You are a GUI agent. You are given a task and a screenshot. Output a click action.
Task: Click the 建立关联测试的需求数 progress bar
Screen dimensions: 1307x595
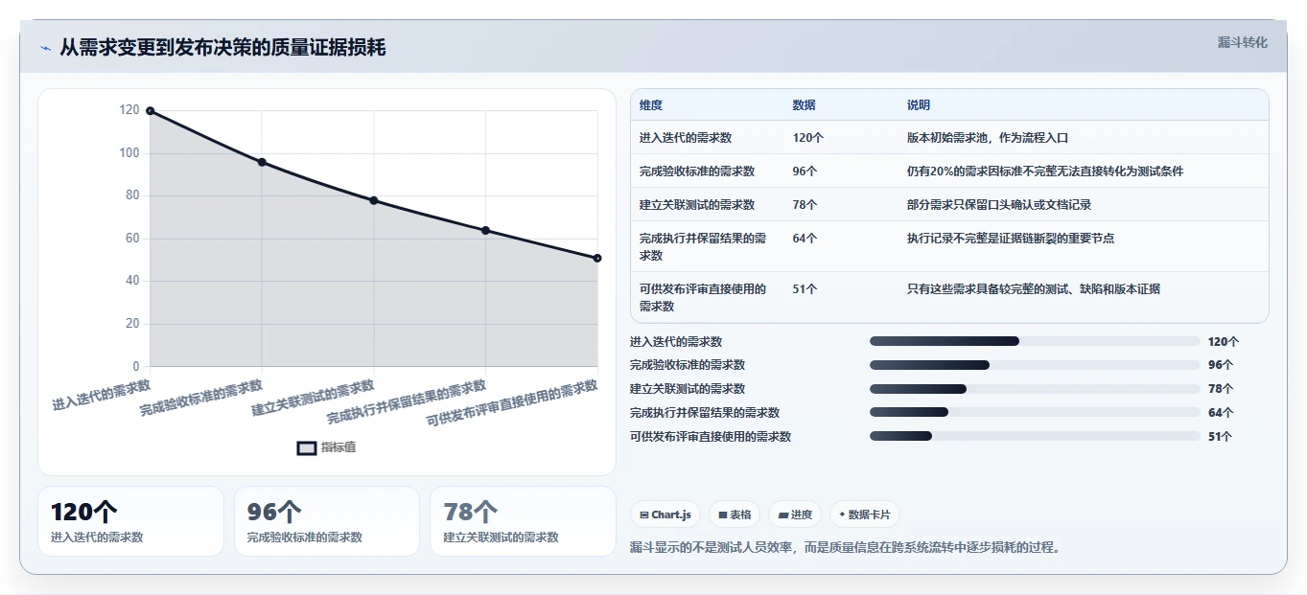pos(1035,389)
